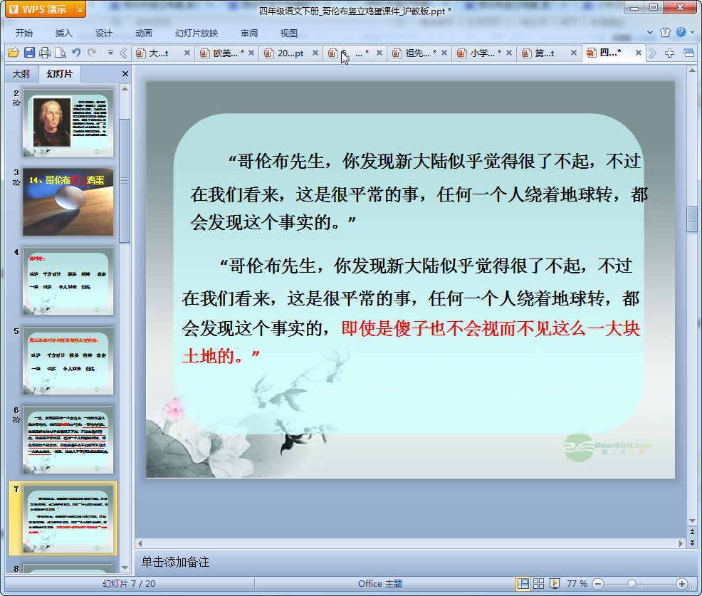Viewport: 702px width, 596px height.
Task: Switch to the 20...pt document tab
Action: pyautogui.click(x=290, y=53)
